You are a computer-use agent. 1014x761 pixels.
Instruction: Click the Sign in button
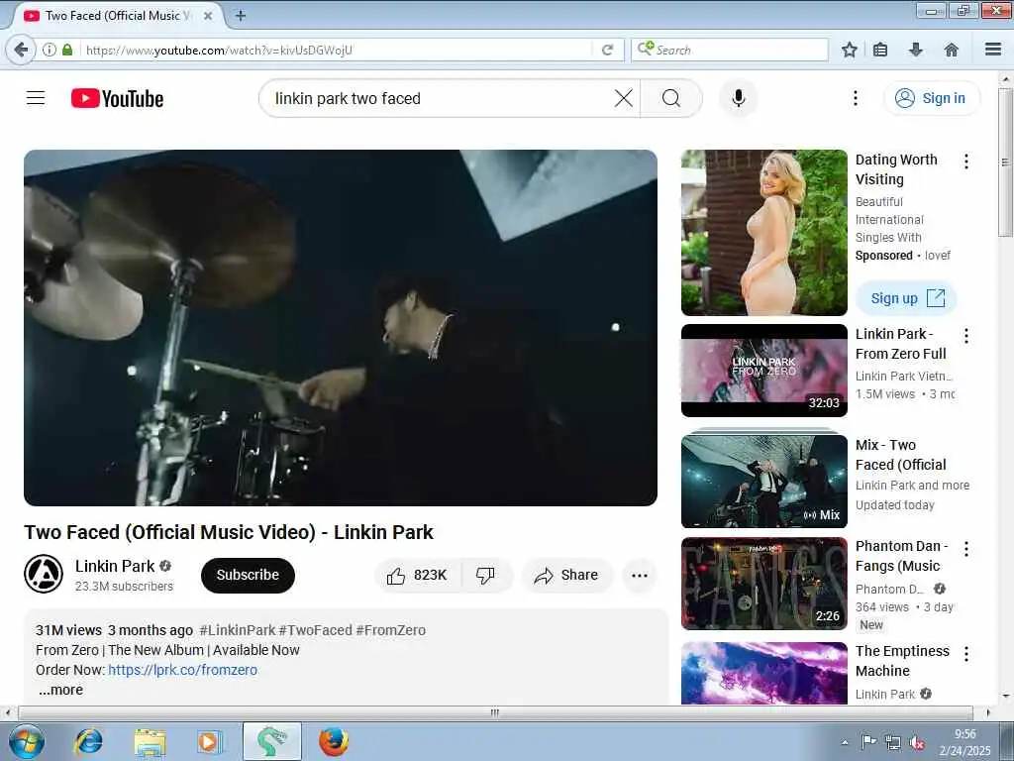click(931, 98)
